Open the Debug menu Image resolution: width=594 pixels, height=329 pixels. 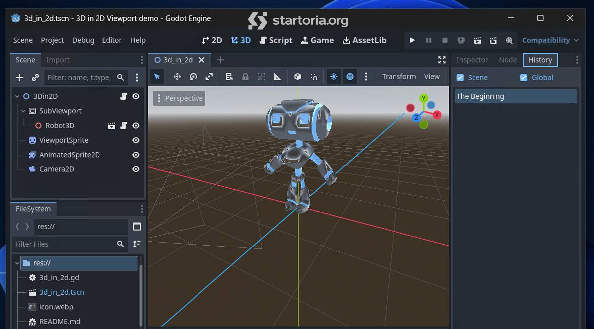83,40
